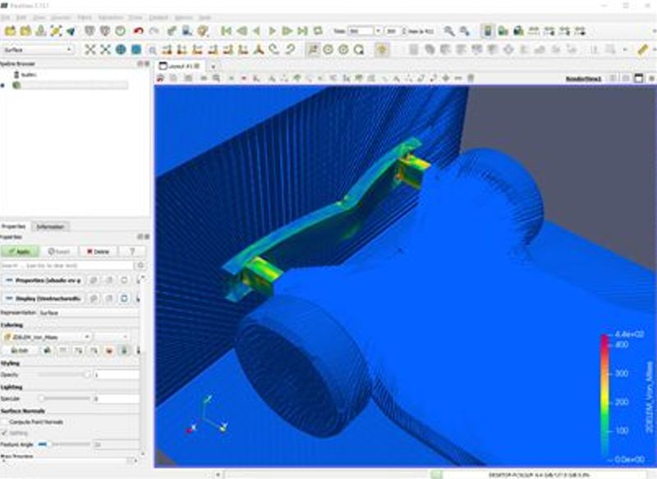This screenshot has height=479, width=657.
Task: Play the animation with the green arrow
Action: (x=272, y=31)
